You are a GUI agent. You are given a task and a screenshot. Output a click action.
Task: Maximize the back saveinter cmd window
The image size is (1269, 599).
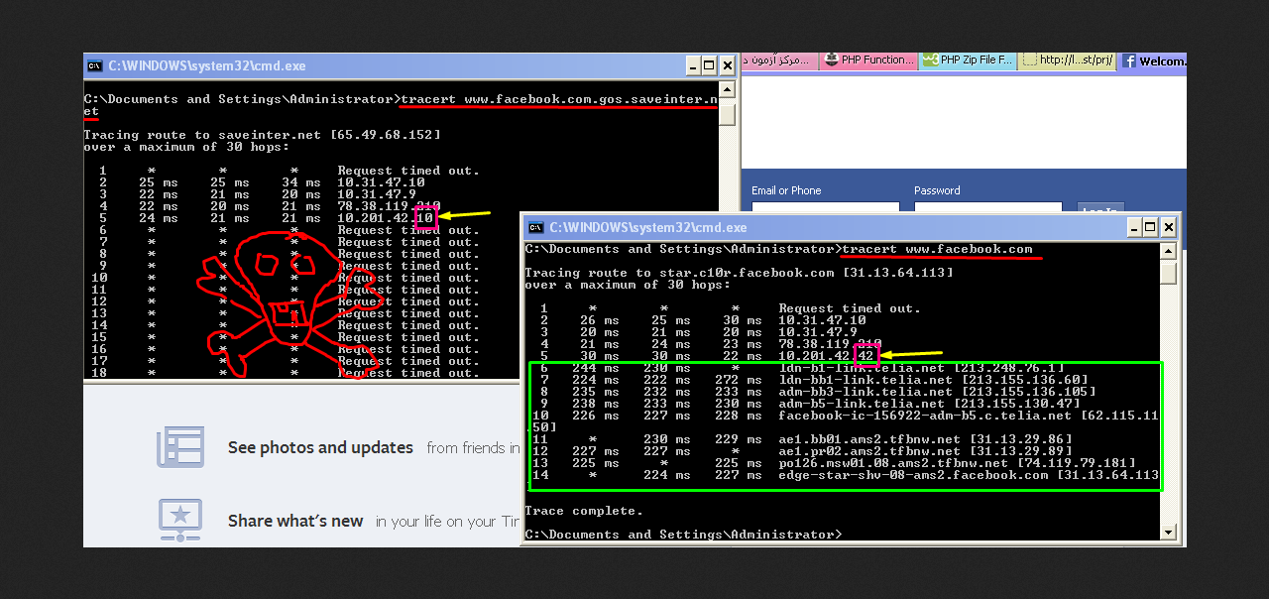[709, 66]
